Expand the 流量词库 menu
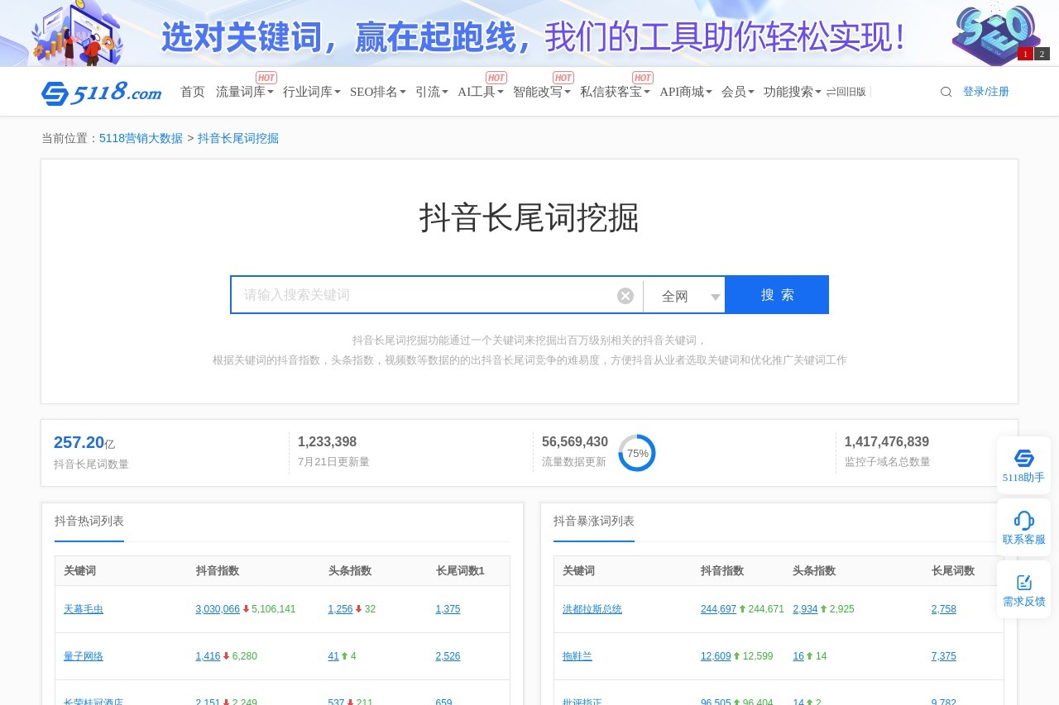 tap(244, 92)
